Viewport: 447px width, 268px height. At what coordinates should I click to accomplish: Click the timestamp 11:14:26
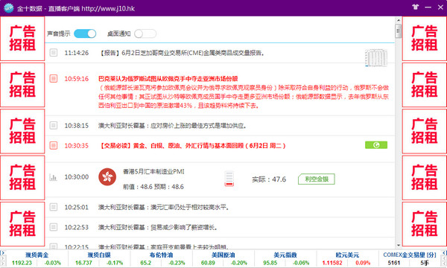(77, 53)
